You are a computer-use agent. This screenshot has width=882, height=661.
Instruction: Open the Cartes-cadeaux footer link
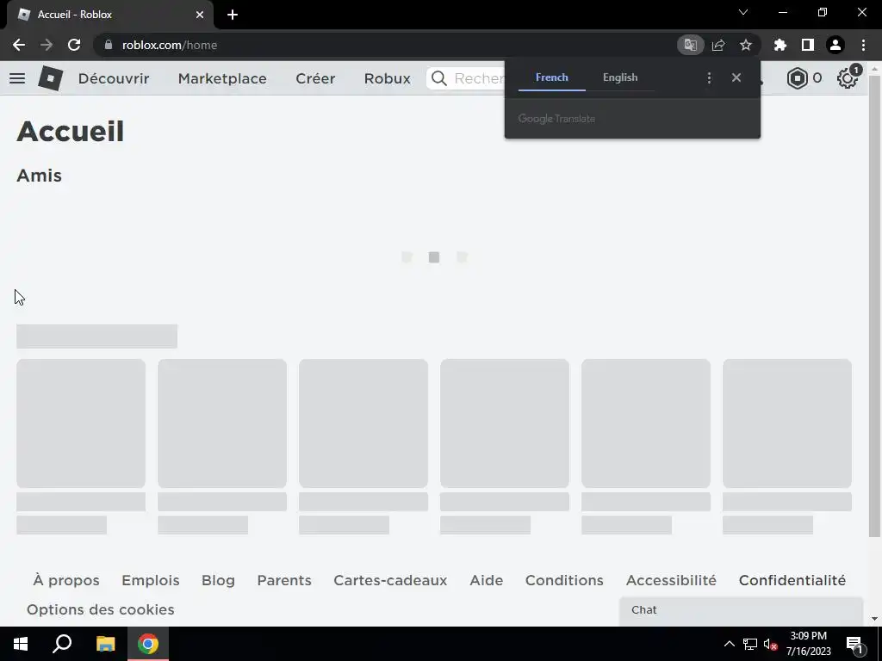pos(390,580)
